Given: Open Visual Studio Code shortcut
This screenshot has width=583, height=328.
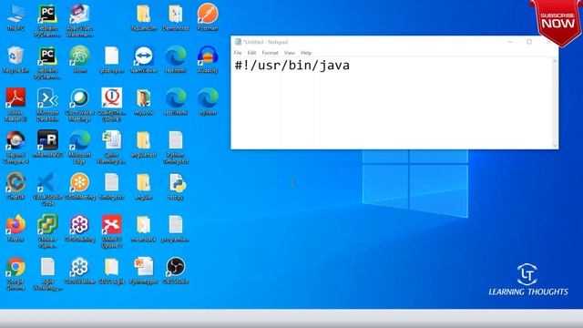Looking at the screenshot, I should (47, 190).
